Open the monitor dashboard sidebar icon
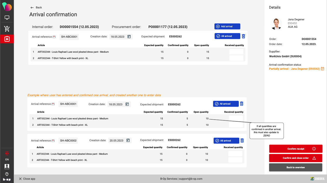The height and width of the screenshot is (183, 327). pos(7,18)
